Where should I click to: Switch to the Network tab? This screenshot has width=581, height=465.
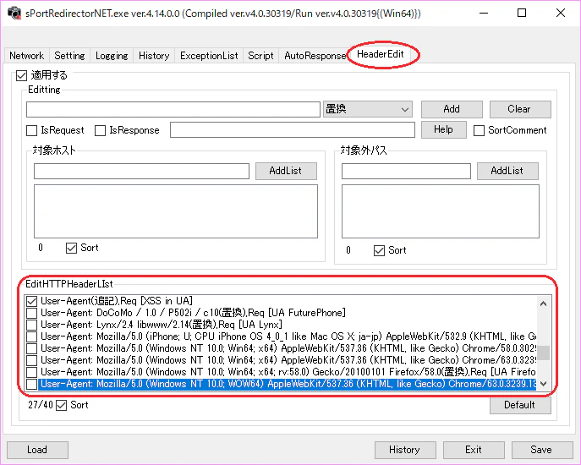point(26,56)
